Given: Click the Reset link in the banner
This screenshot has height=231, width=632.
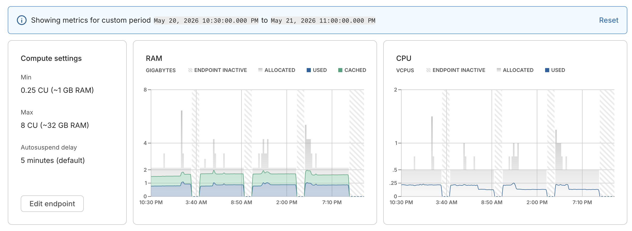Looking at the screenshot, I should 608,20.
